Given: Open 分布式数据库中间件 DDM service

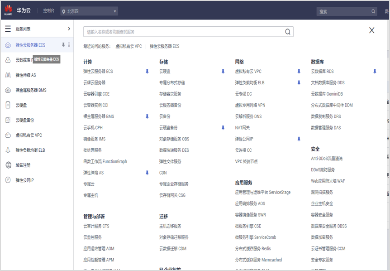Looking at the screenshot, I should (x=332, y=105).
